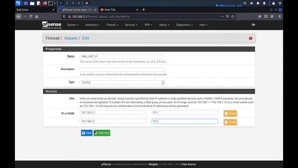This screenshot has height=168, width=298.
Task: Click the focused second-row PC1 description field
Action: pos(185,121)
